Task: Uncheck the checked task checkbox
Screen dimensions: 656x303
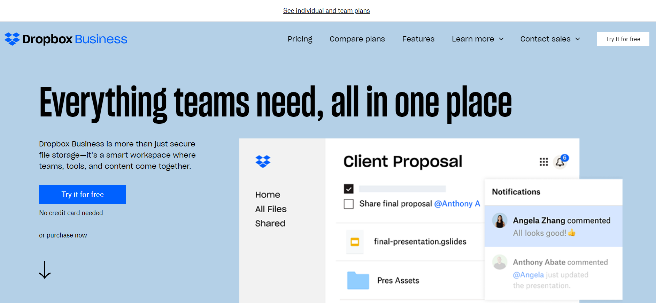Action: 349,189
